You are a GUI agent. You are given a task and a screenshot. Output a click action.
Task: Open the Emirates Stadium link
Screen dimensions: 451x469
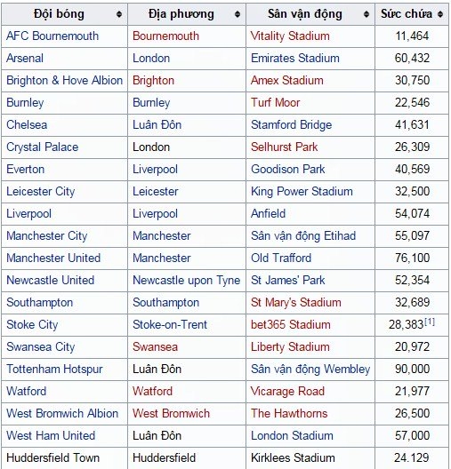295,58
